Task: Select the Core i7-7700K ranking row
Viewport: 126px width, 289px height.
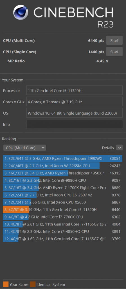Action: pos(63,217)
